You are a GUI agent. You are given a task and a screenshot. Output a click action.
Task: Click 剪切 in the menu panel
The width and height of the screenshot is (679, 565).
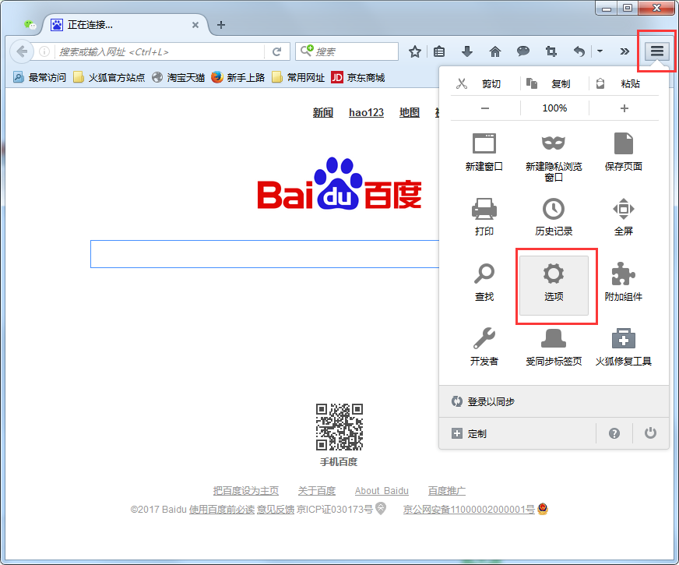click(484, 83)
